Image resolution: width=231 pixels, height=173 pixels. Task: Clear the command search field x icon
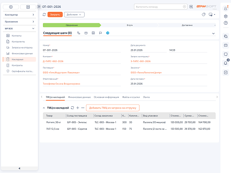click(184, 7)
